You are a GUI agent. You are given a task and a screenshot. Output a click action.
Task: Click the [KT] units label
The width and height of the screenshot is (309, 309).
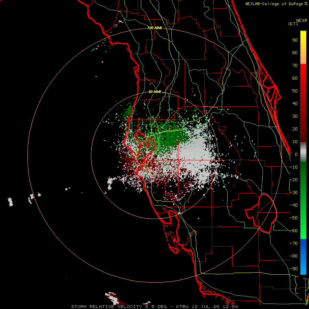293,24
